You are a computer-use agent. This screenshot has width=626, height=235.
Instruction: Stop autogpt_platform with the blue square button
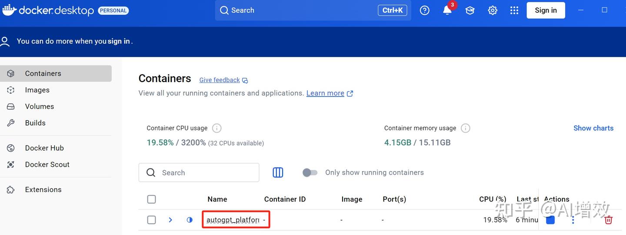(x=550, y=220)
